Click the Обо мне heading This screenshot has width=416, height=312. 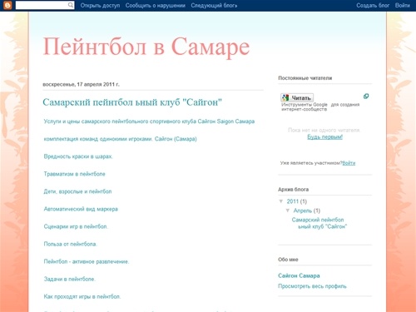[x=288, y=260]
